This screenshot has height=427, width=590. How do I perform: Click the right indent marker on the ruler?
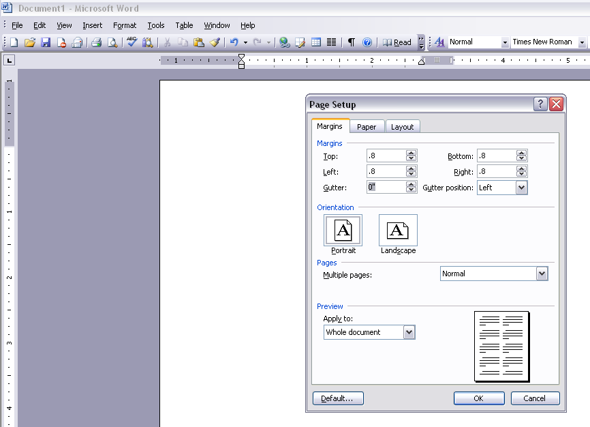[x=422, y=61]
